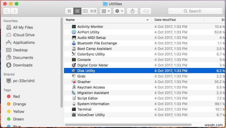Click the AirPort Utility app icon
226x128 pixels.
tap(74, 32)
